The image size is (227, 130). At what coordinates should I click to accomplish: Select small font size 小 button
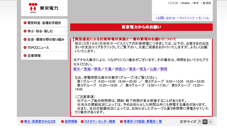pyautogui.click(x=210, y=122)
